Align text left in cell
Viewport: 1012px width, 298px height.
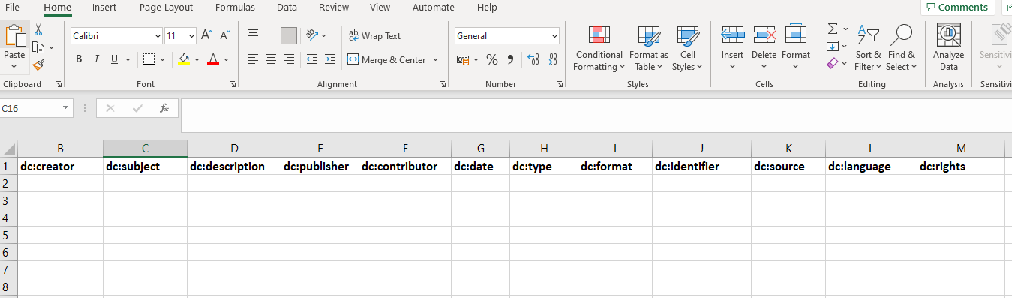(x=253, y=59)
